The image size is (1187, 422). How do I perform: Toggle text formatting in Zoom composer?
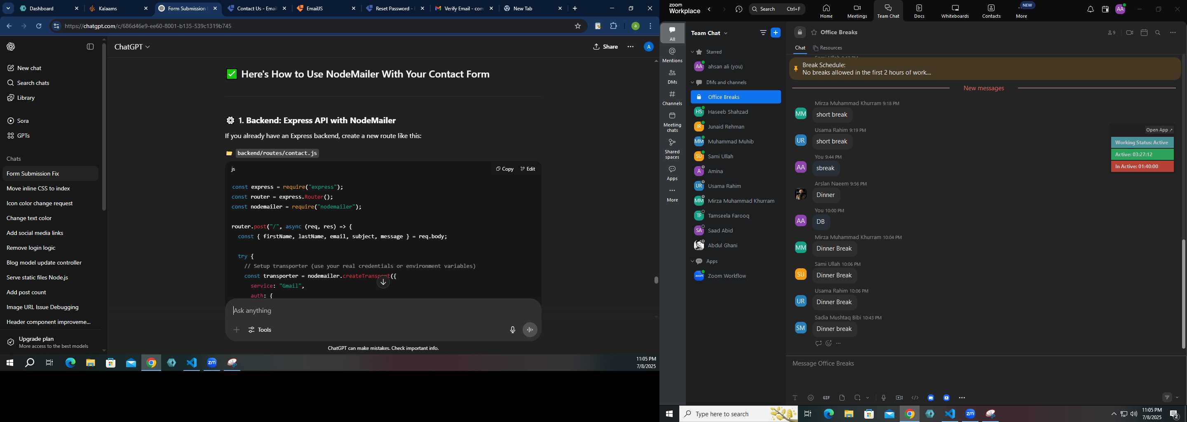(x=795, y=398)
